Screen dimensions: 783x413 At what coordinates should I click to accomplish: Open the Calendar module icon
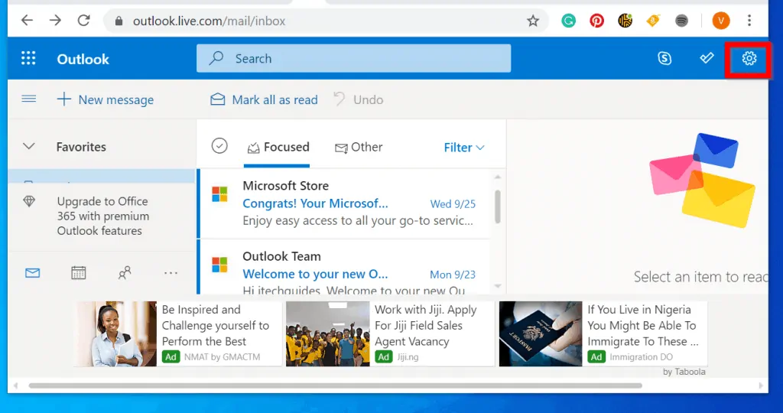click(x=79, y=273)
